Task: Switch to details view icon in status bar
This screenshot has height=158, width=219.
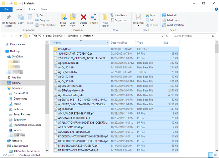Action: (211, 155)
